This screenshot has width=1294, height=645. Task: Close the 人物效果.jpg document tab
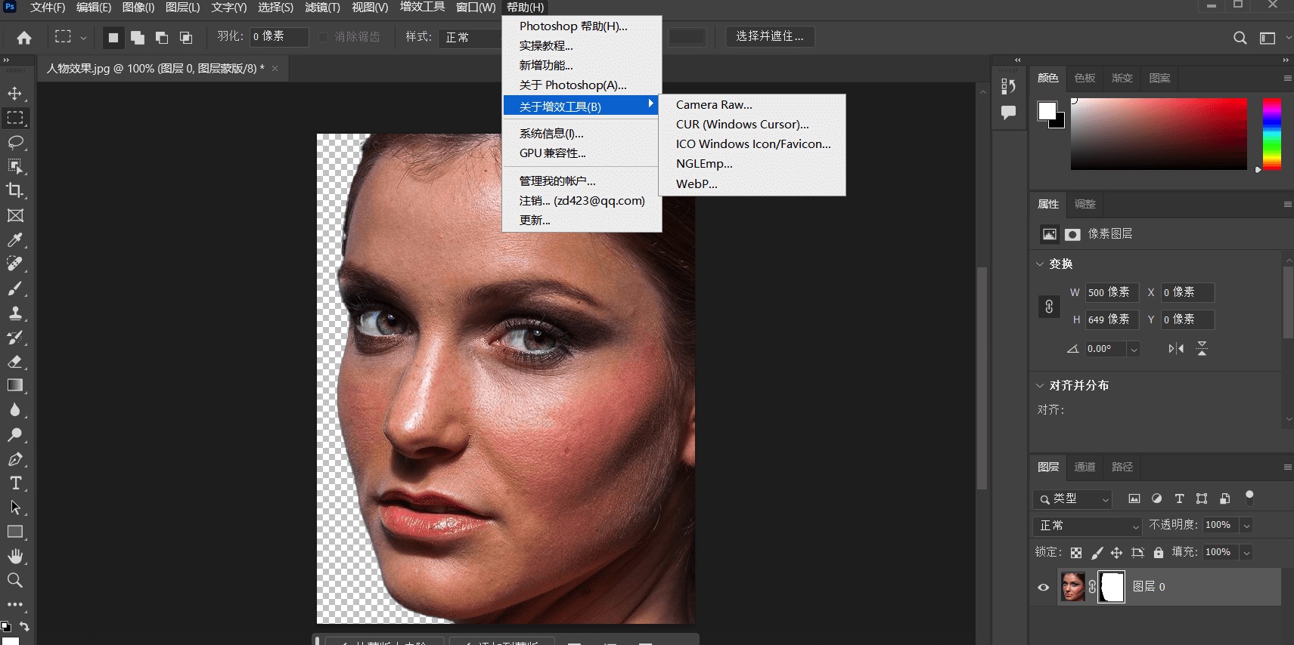(275, 69)
